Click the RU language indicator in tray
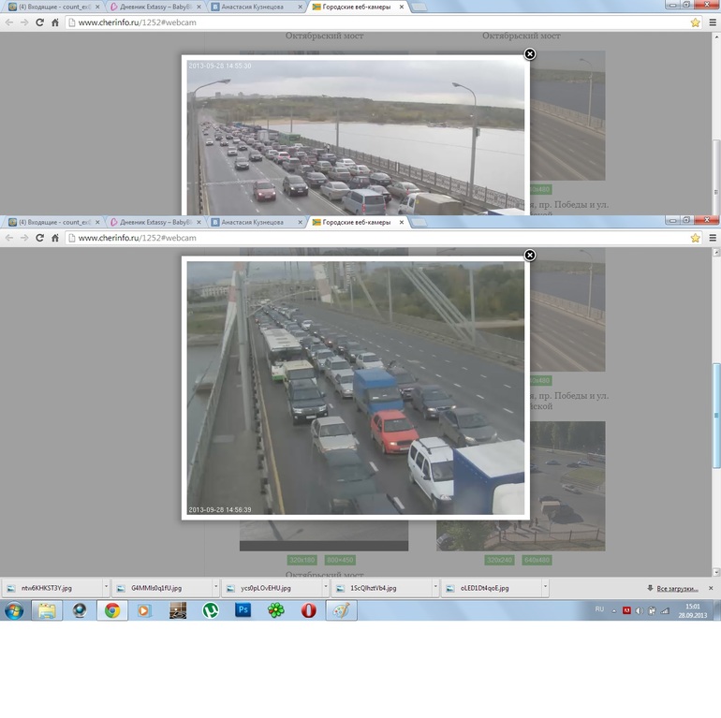721x718 pixels. pos(600,609)
